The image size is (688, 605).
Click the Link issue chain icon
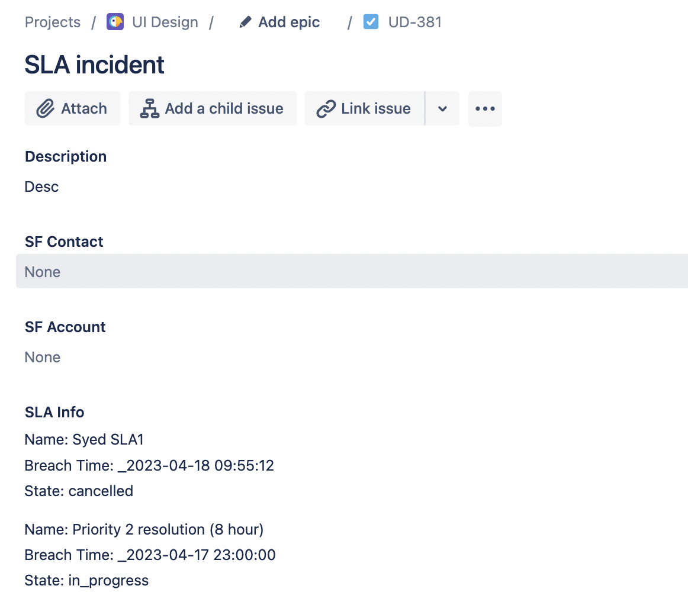[325, 108]
